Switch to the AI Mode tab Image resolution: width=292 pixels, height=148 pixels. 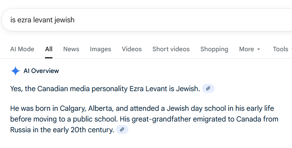(22, 49)
